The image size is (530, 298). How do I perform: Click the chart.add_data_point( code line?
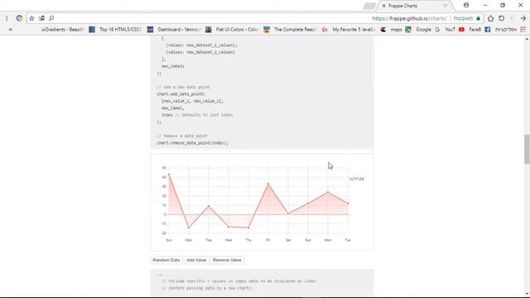click(181, 94)
